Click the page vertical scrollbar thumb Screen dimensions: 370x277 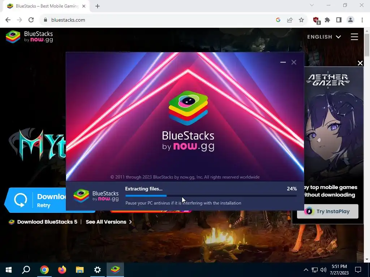[x=367, y=45]
